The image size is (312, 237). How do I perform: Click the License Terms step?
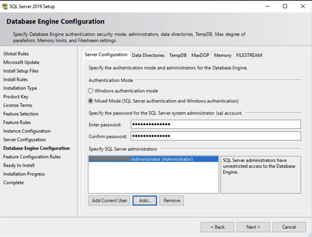pos(18,105)
